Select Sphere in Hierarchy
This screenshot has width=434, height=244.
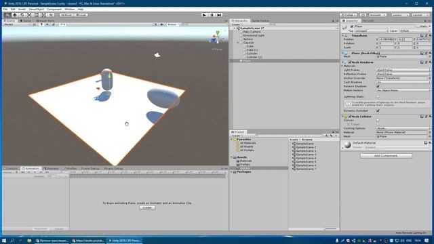[248, 39]
